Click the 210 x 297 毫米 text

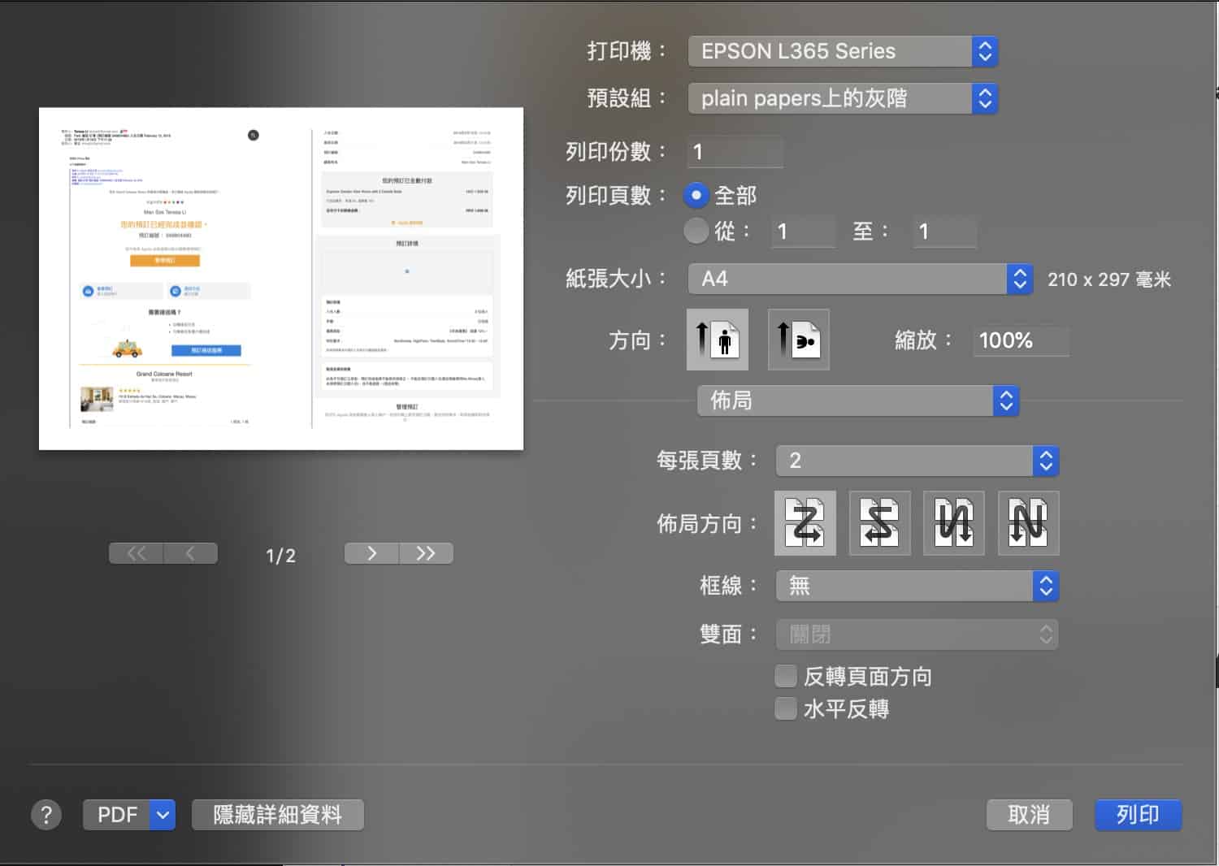[1109, 279]
